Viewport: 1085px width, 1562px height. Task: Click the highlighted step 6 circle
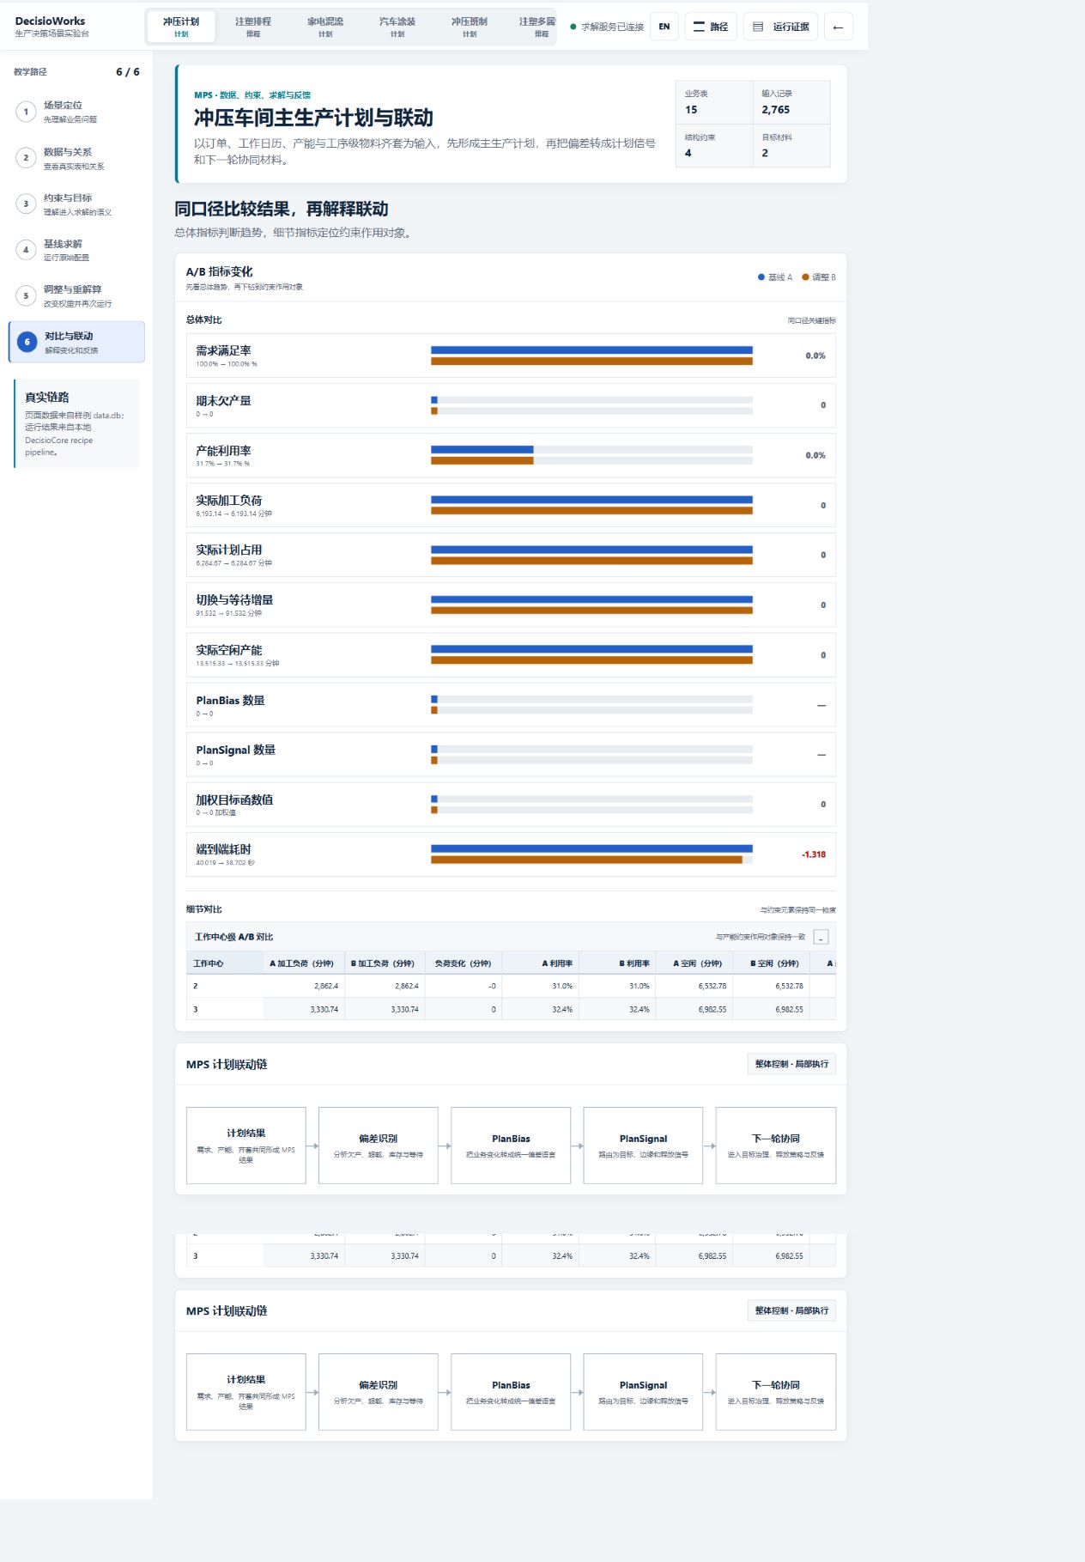point(27,342)
